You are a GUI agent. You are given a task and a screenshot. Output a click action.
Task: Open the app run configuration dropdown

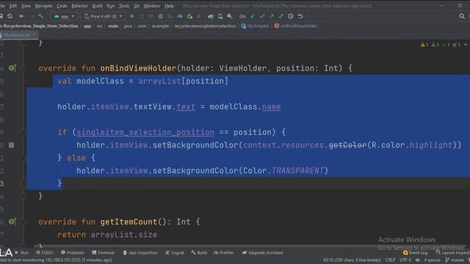[65, 16]
